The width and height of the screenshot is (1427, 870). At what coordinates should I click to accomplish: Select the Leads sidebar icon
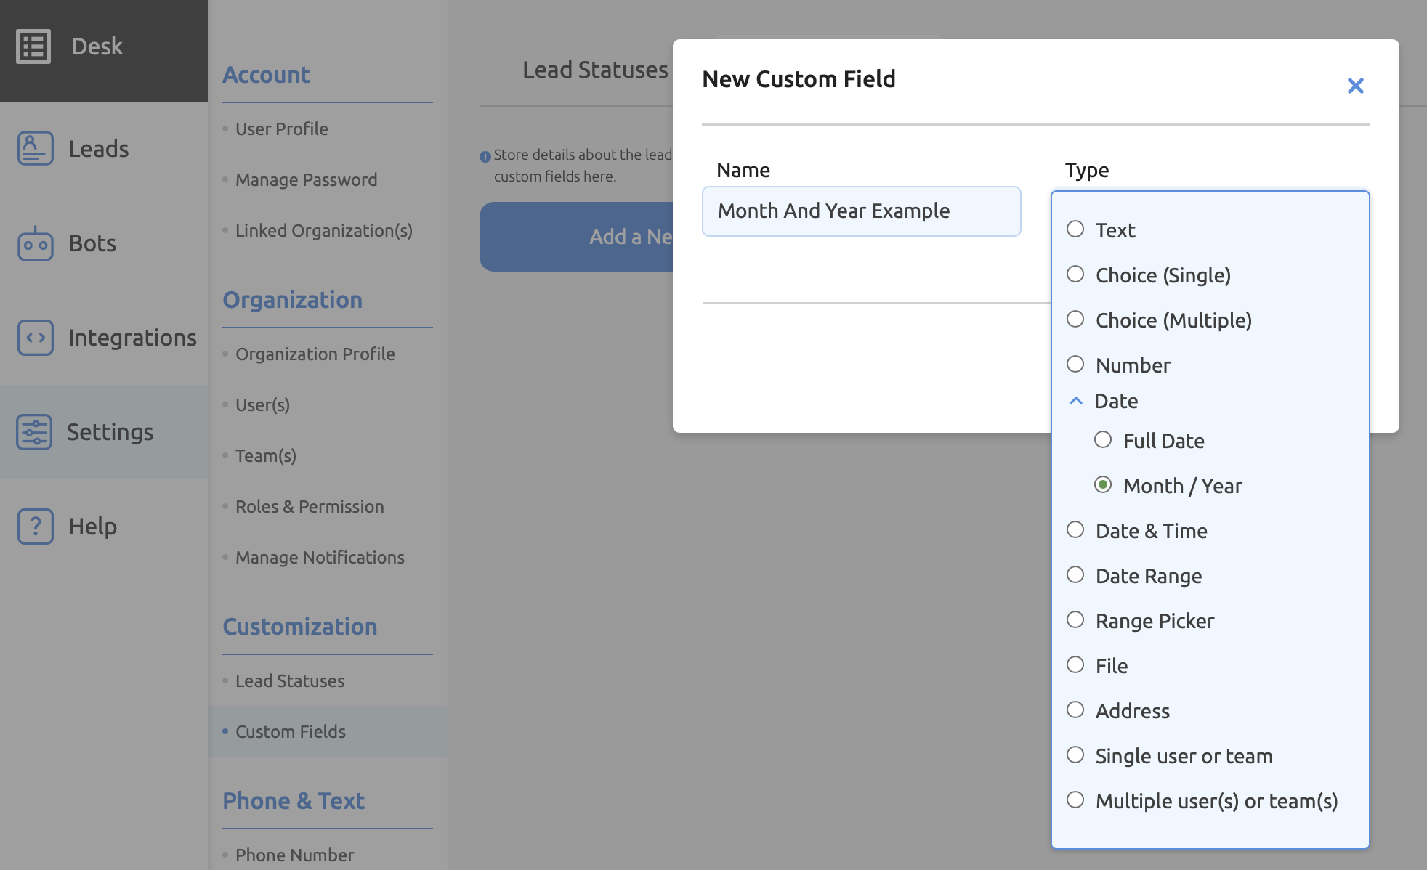coord(34,147)
